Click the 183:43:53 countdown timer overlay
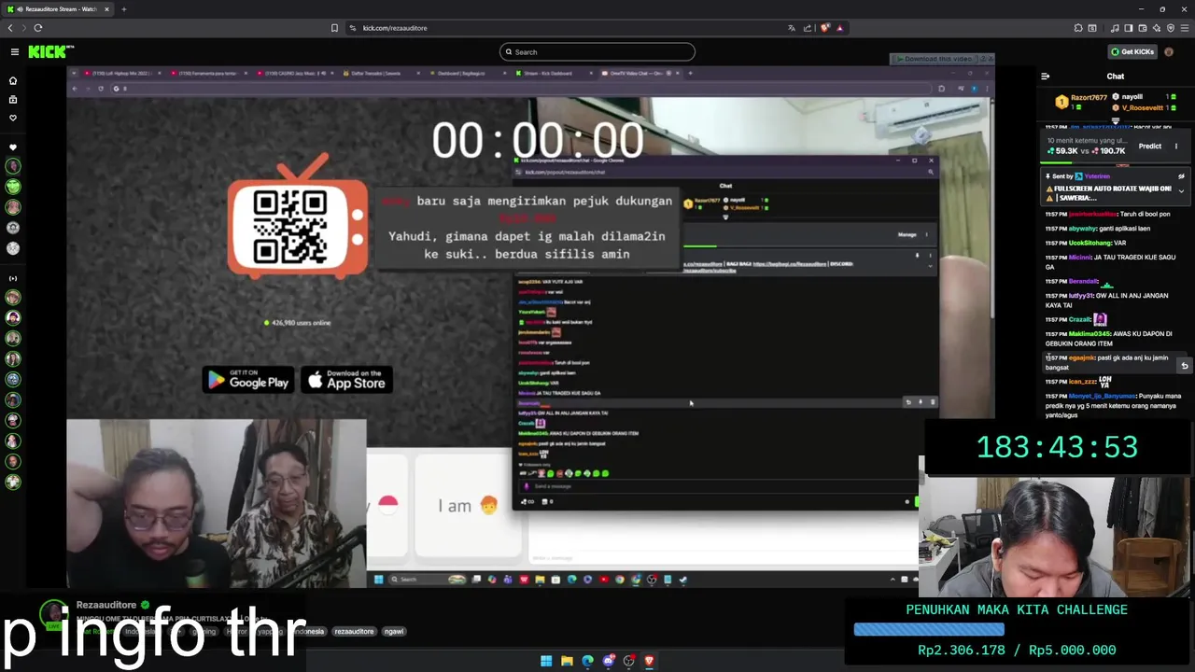 1057,448
